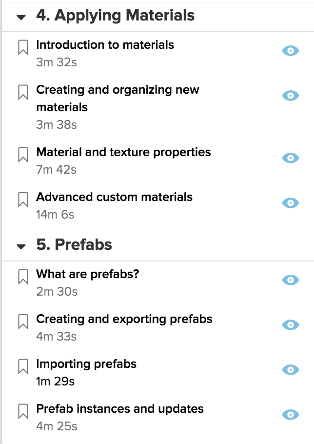314x444 pixels.
Task: Toggle viewed eye for Introduction to materials
Action: [291, 51]
